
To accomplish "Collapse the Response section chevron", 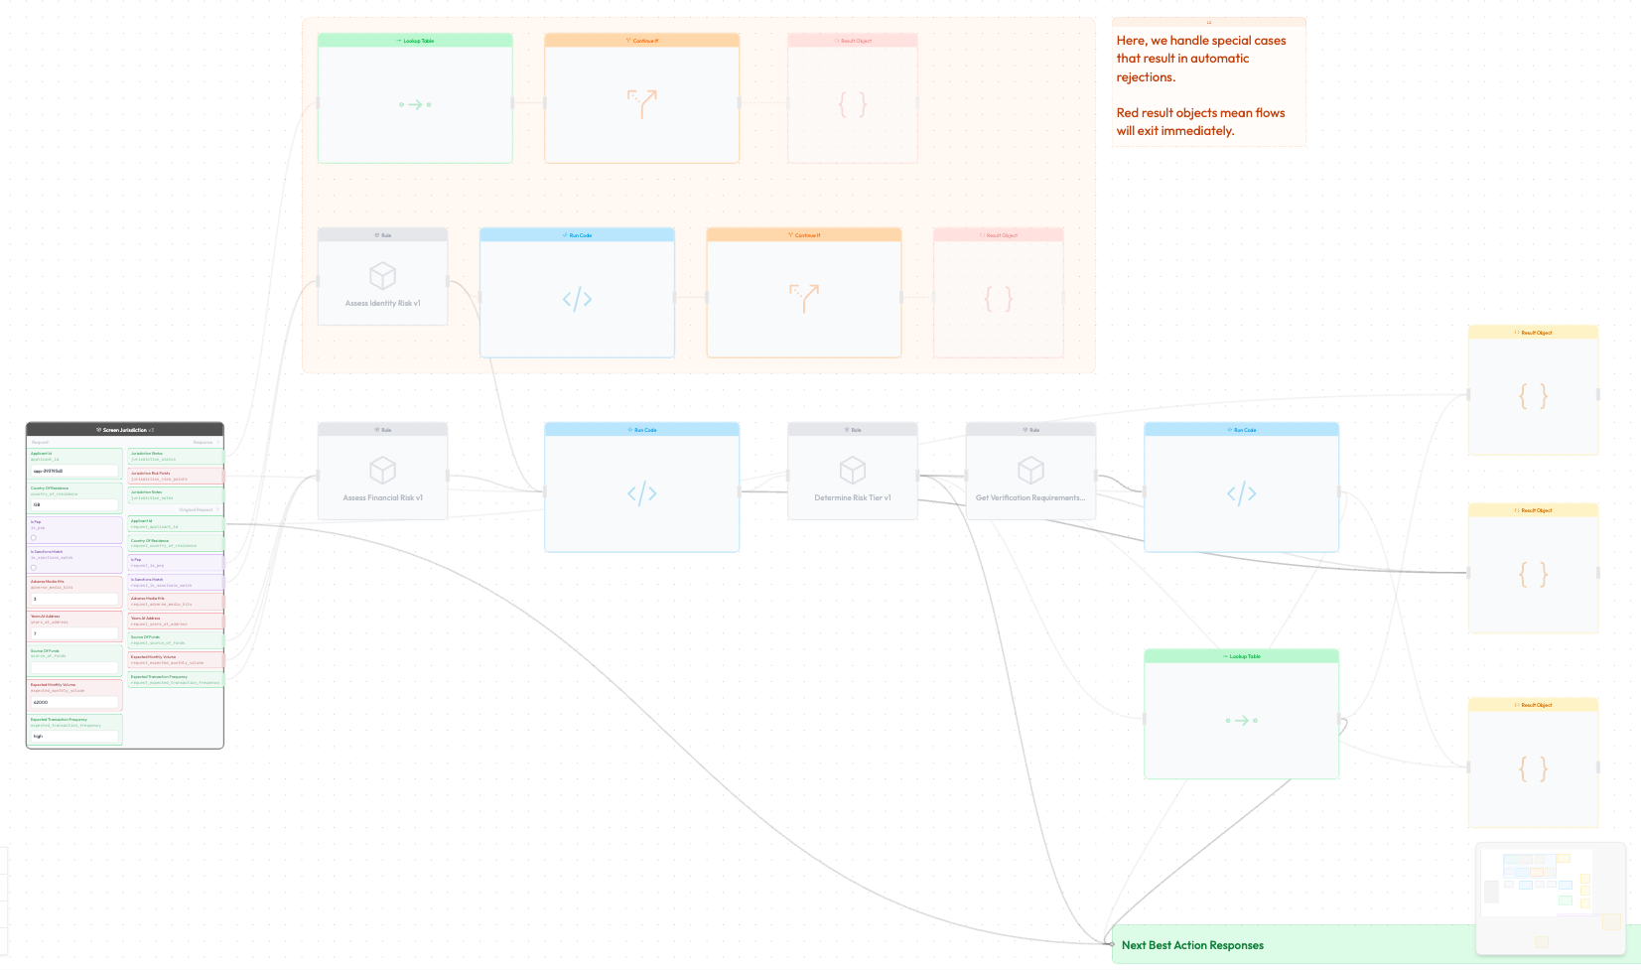I will (x=218, y=443).
